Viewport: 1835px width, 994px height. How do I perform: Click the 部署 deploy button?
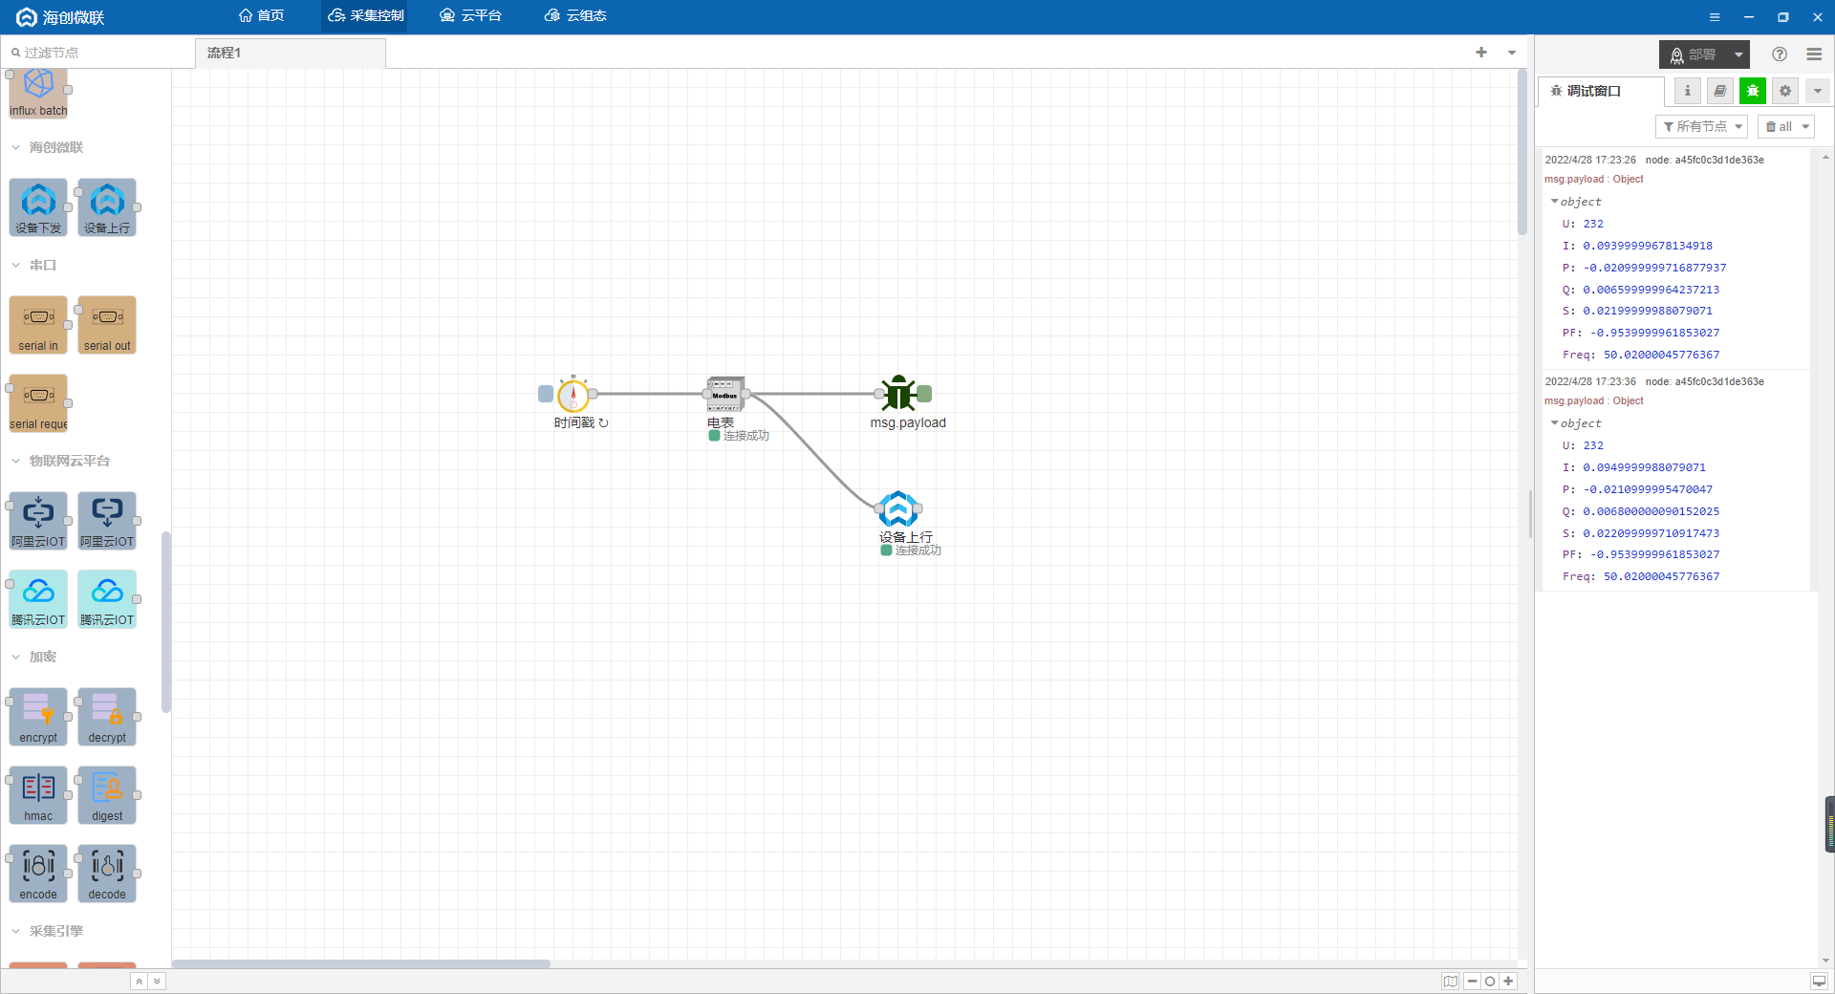[1694, 54]
